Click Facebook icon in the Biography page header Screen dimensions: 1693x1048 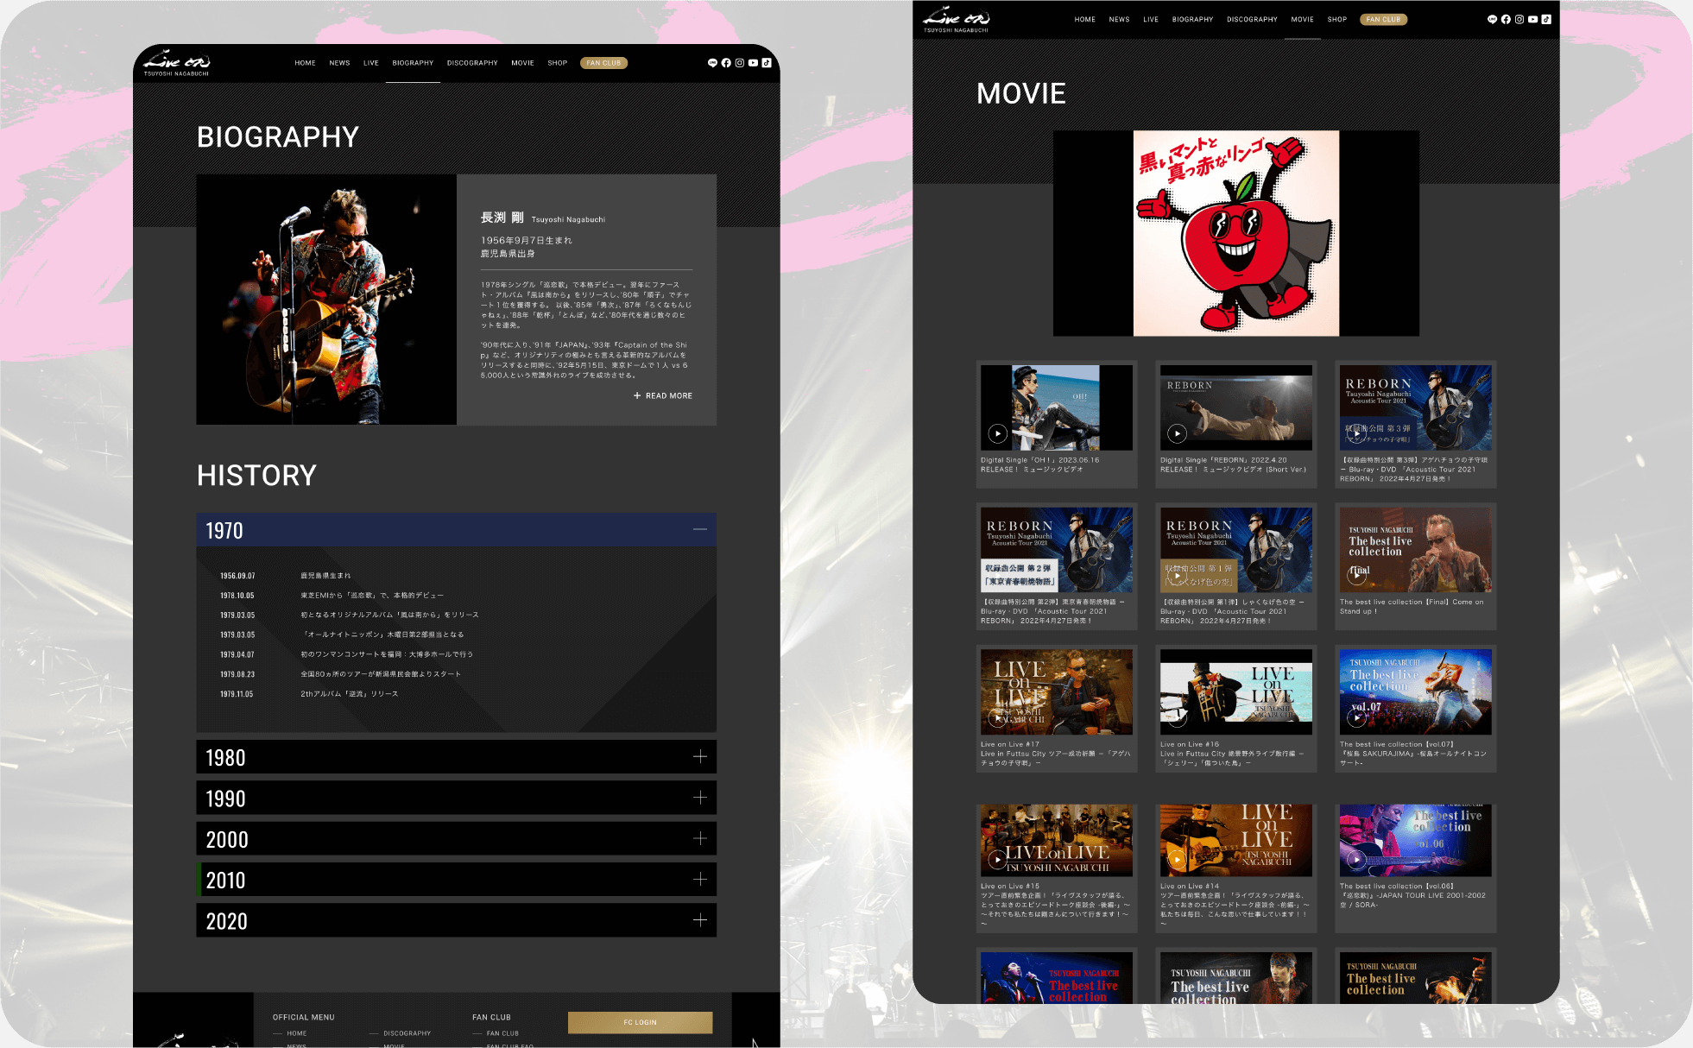pyautogui.click(x=726, y=63)
